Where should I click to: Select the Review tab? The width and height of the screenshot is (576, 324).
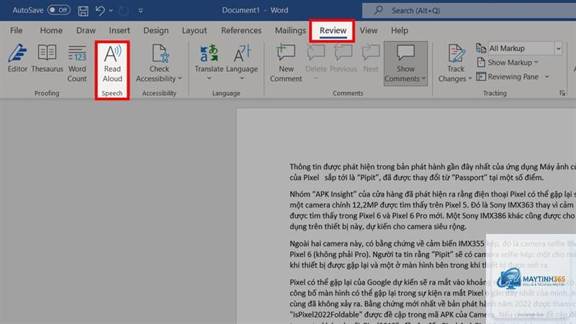pos(333,30)
